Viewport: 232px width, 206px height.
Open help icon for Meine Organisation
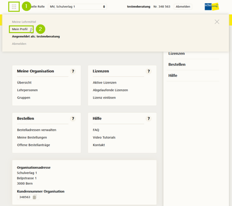click(73, 72)
